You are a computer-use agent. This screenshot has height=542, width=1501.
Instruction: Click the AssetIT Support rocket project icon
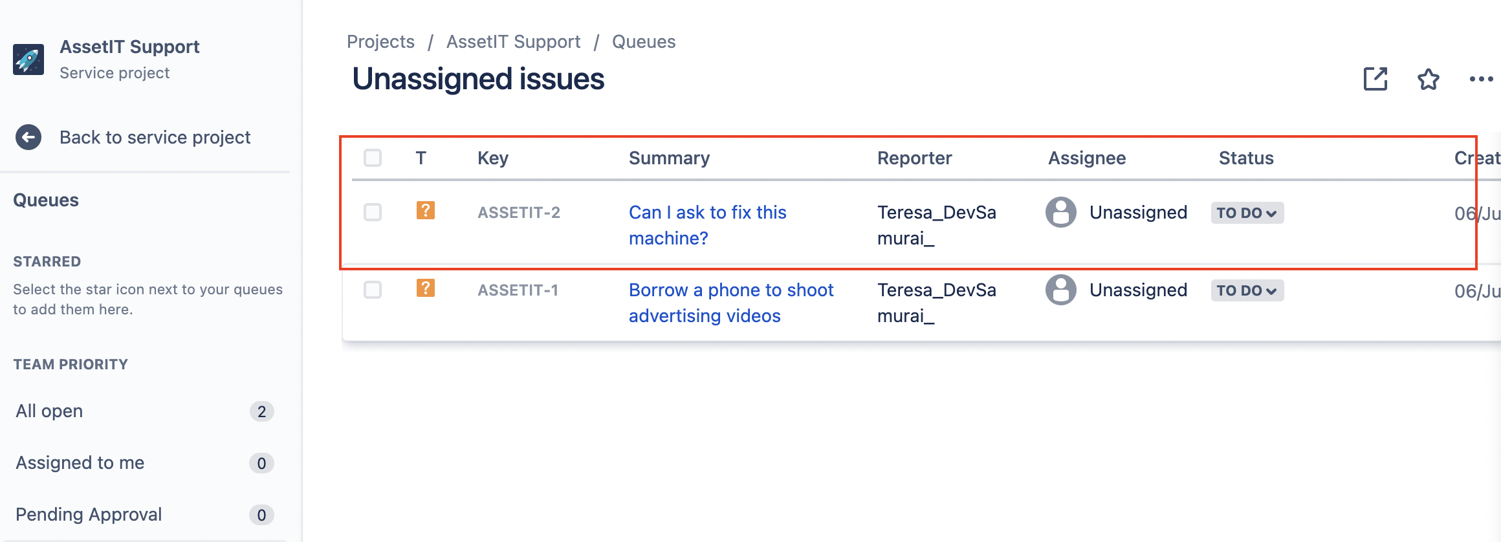(28, 60)
